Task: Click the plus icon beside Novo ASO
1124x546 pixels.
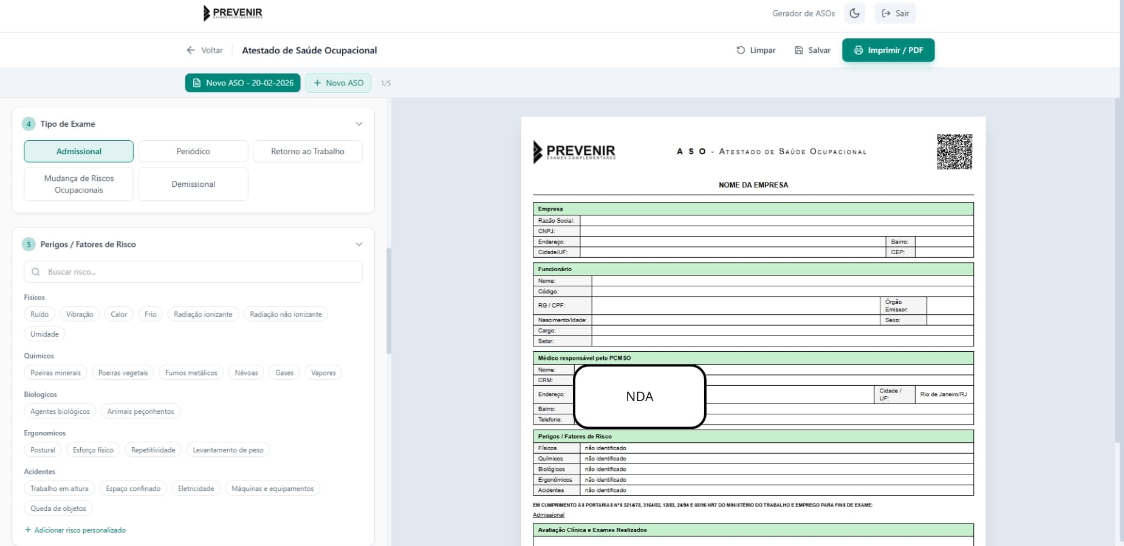Action: tap(317, 83)
